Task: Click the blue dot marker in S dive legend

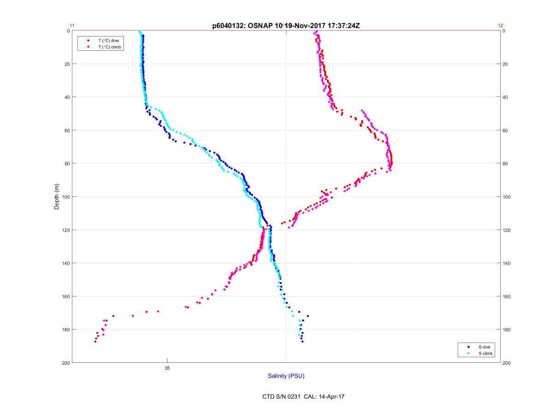Action: pyautogui.click(x=468, y=346)
